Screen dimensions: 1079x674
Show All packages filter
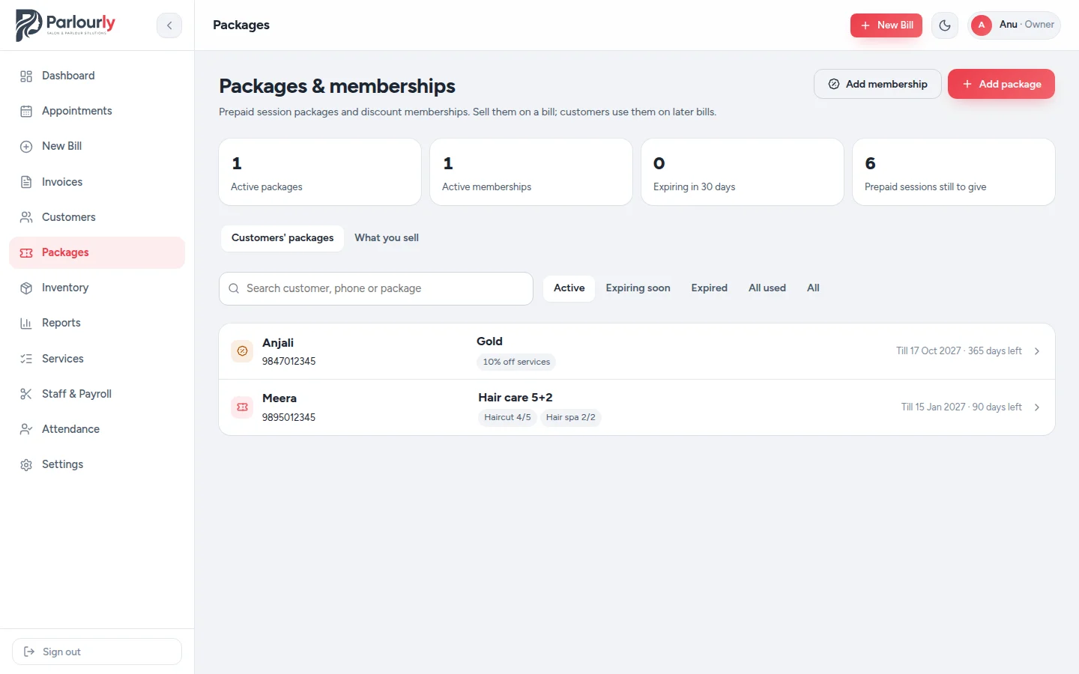pos(813,288)
